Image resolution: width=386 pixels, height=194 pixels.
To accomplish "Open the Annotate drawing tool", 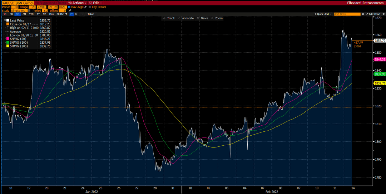I will (186, 18).
